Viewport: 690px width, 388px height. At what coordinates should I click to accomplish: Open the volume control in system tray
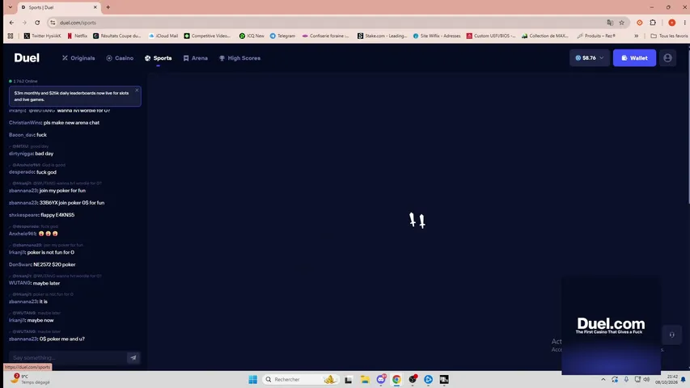point(646,379)
